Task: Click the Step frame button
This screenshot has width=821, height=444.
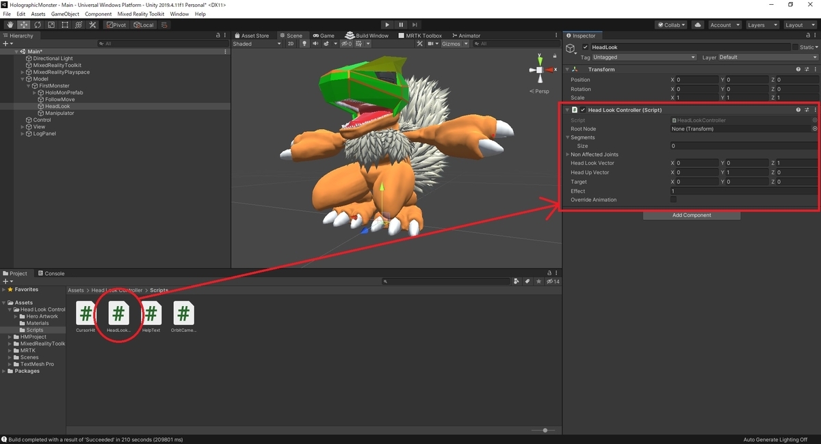Action: click(x=415, y=25)
